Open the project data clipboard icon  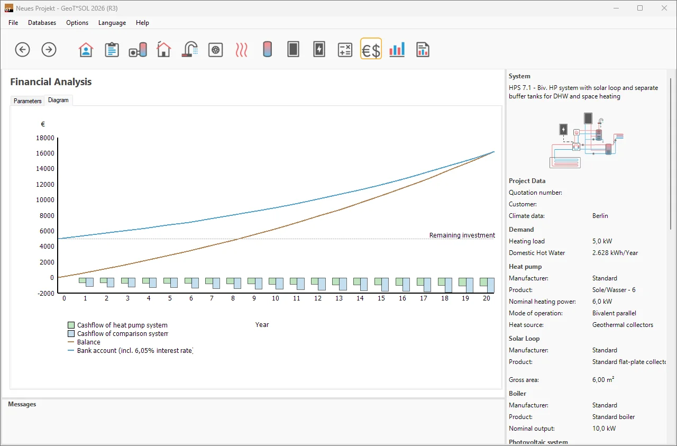[112, 50]
